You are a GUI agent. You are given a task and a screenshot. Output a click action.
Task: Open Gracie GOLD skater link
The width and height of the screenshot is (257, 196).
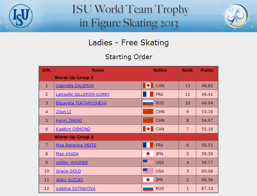coord(68,171)
